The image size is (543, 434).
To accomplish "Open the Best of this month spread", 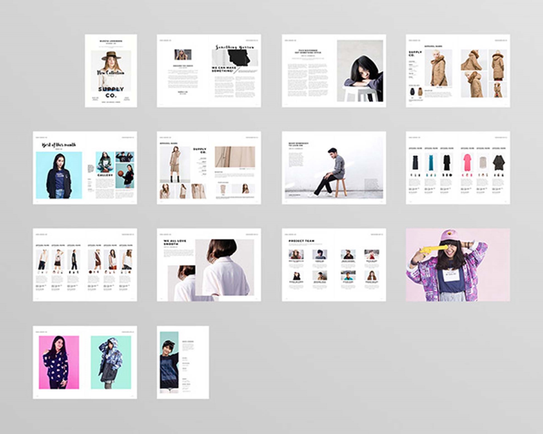I will click(85, 168).
